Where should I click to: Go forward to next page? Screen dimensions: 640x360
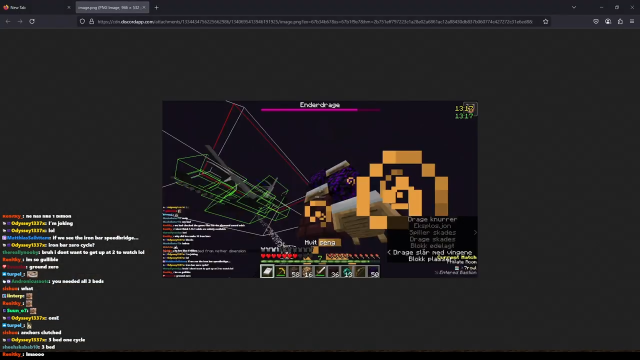click(x=20, y=21)
